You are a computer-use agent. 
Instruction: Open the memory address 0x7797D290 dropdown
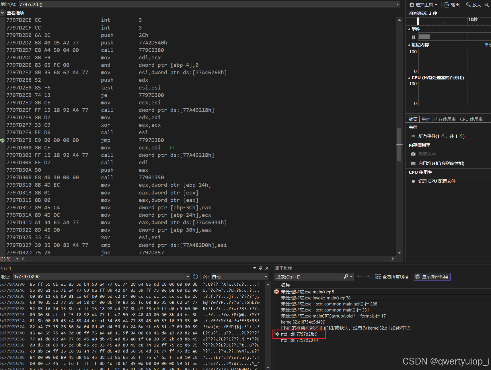(x=188, y=276)
